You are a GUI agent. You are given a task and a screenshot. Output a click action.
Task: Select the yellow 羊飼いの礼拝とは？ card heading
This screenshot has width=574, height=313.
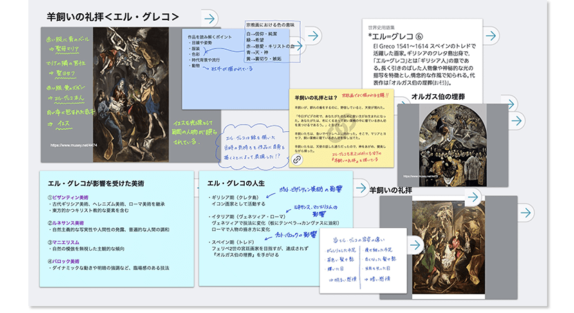pos(316,98)
